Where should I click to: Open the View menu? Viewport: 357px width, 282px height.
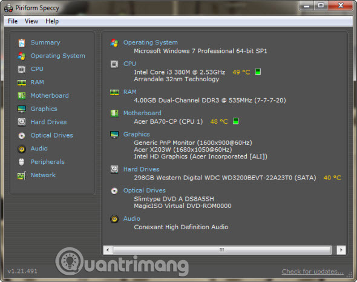coord(31,21)
